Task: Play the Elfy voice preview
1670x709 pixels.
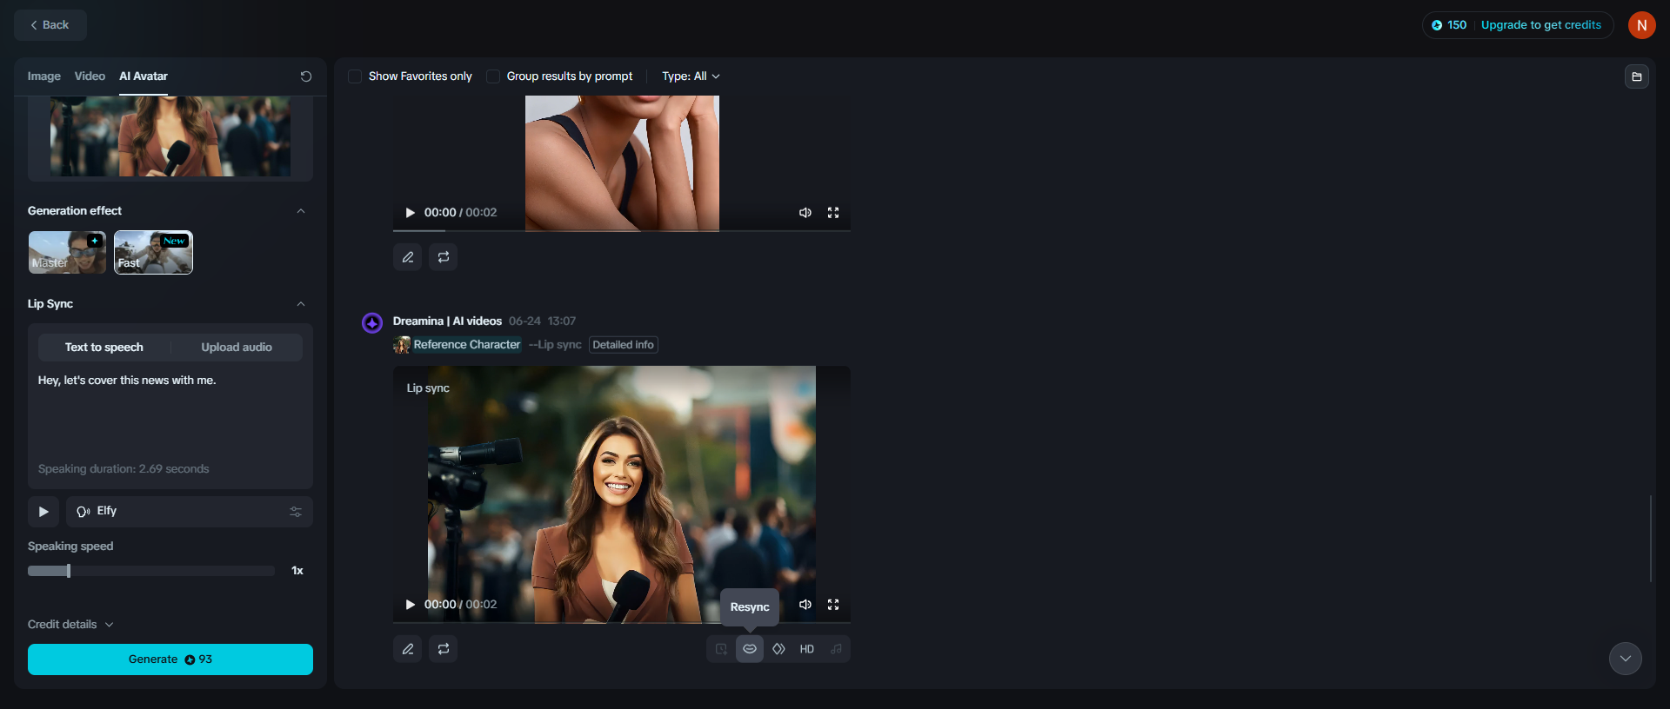Action: tap(43, 512)
